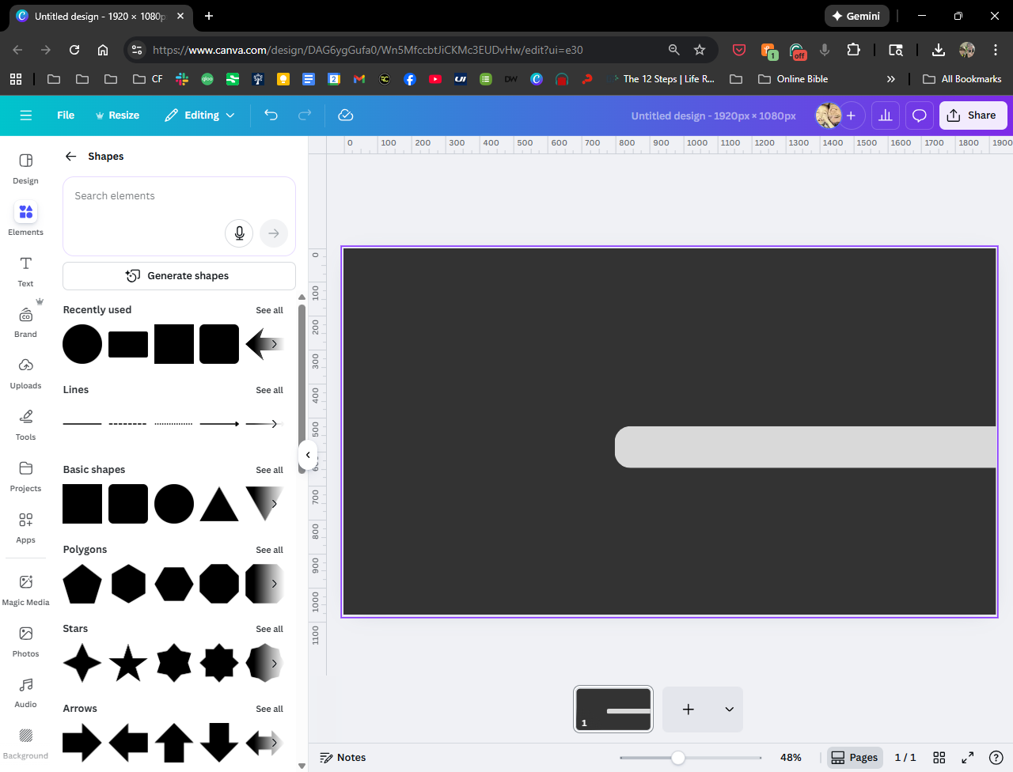Click See all next to Polygons
Screen dimensions: 1013x772
tap(269, 550)
